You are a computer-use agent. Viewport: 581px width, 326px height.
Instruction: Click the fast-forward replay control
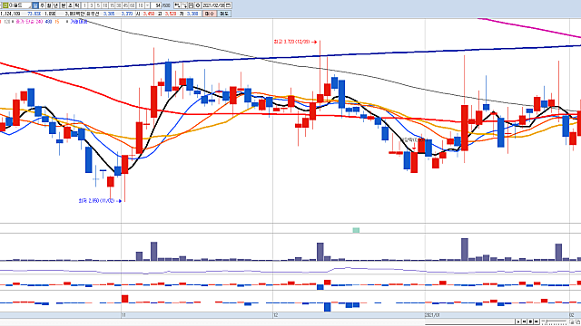click(537, 321)
